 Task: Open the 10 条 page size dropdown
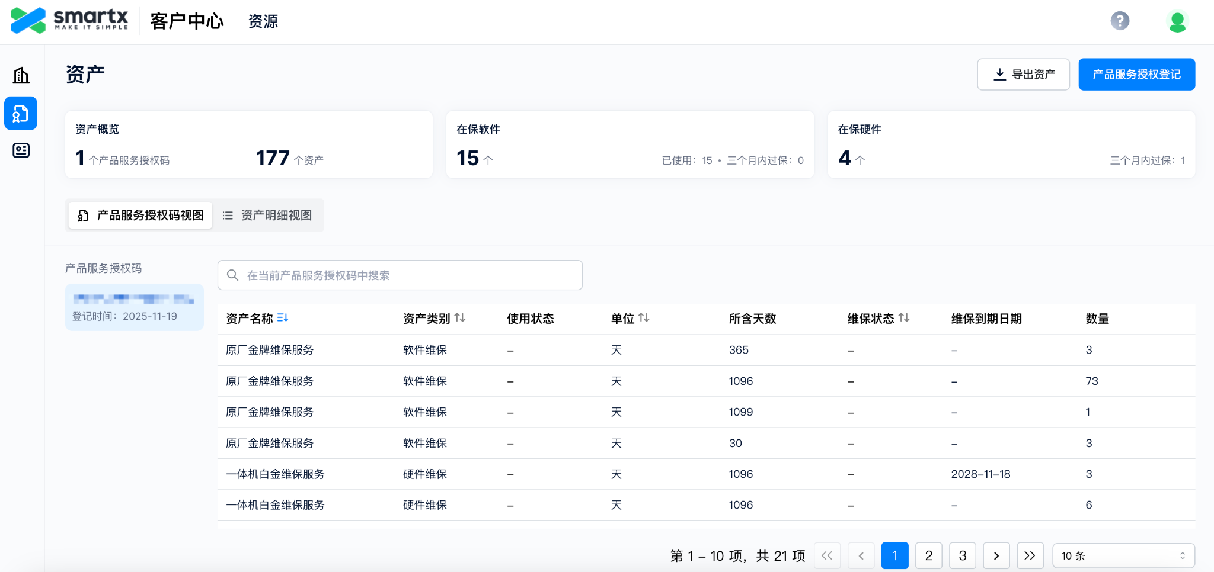(x=1123, y=555)
